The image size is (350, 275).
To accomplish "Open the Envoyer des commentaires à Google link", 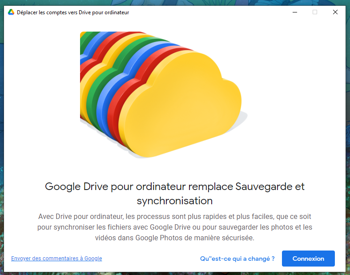I will (56, 259).
